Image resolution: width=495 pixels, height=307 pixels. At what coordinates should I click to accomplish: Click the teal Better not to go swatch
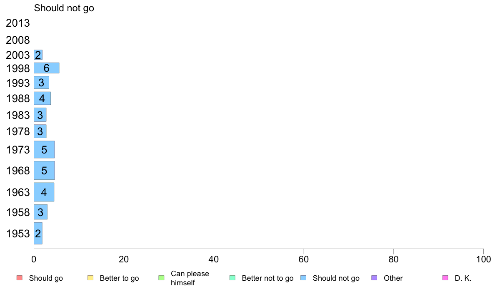pos(232,278)
